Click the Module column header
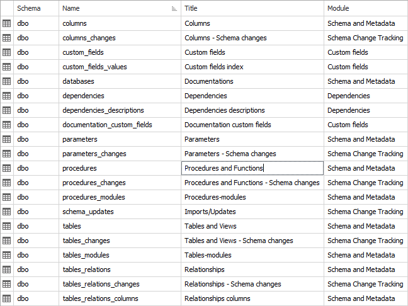This screenshot has width=408, height=306. click(365, 8)
